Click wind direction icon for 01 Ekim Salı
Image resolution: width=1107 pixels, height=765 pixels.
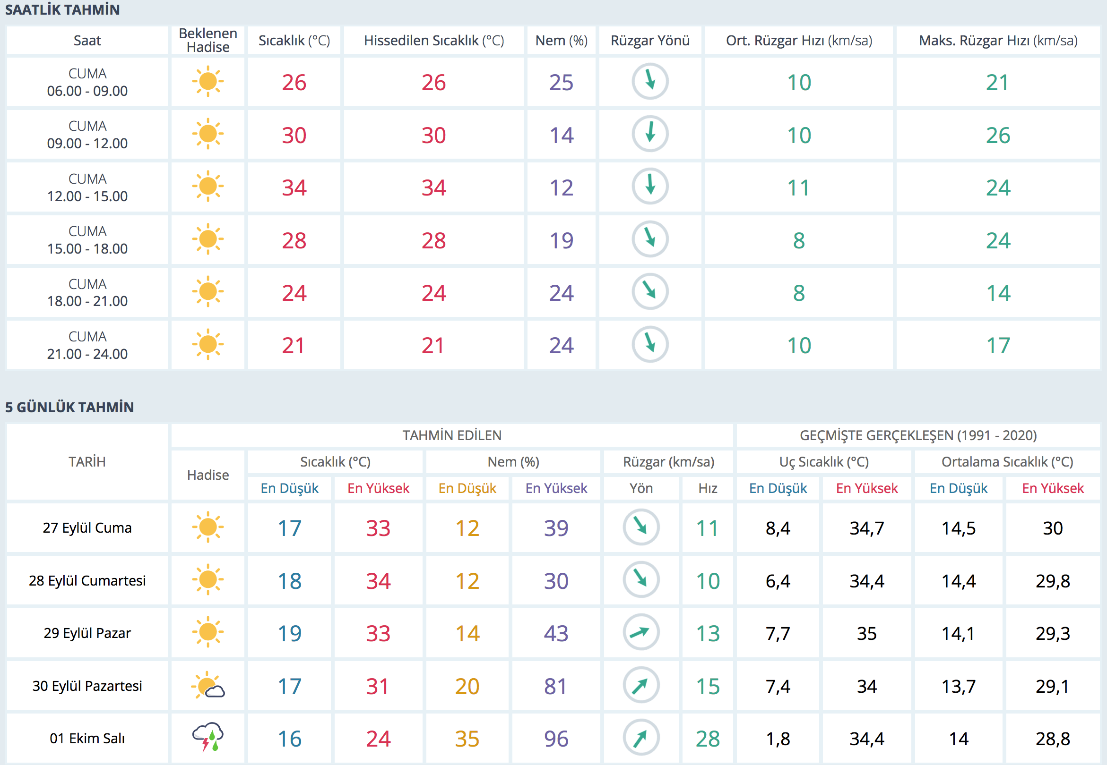(x=641, y=738)
